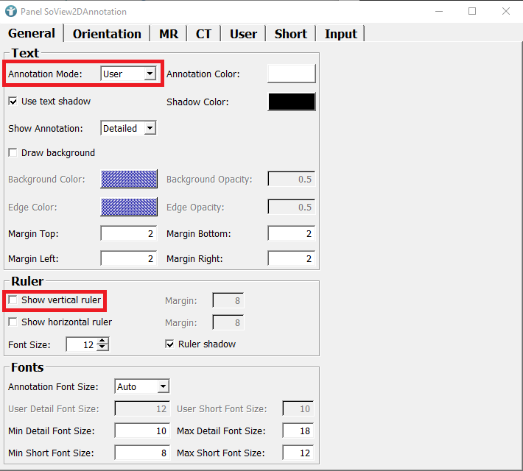
Task: Enable the Show vertical ruler checkbox
Action: coord(13,300)
